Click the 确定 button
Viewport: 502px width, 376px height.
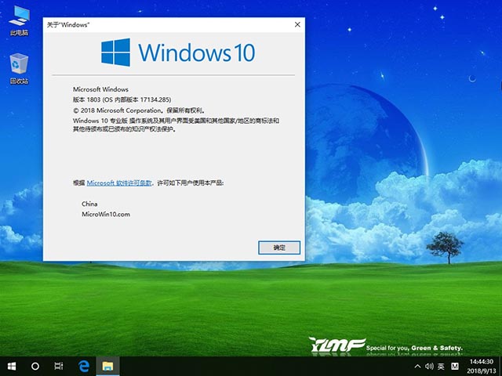(279, 248)
